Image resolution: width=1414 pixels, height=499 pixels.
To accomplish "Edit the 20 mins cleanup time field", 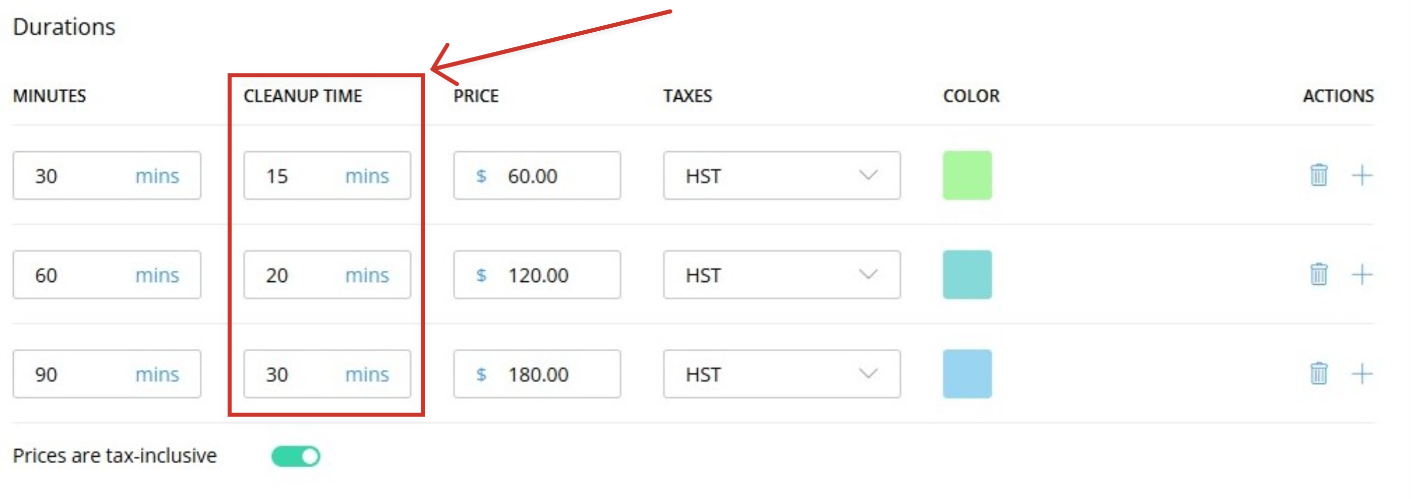I will (327, 275).
